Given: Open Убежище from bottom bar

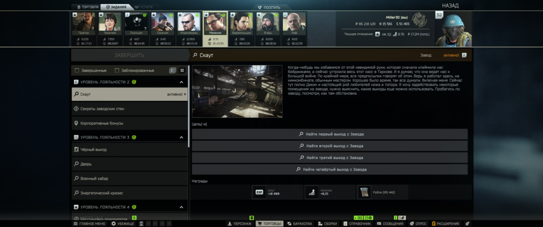Looking at the screenshot, I should point(123,224).
